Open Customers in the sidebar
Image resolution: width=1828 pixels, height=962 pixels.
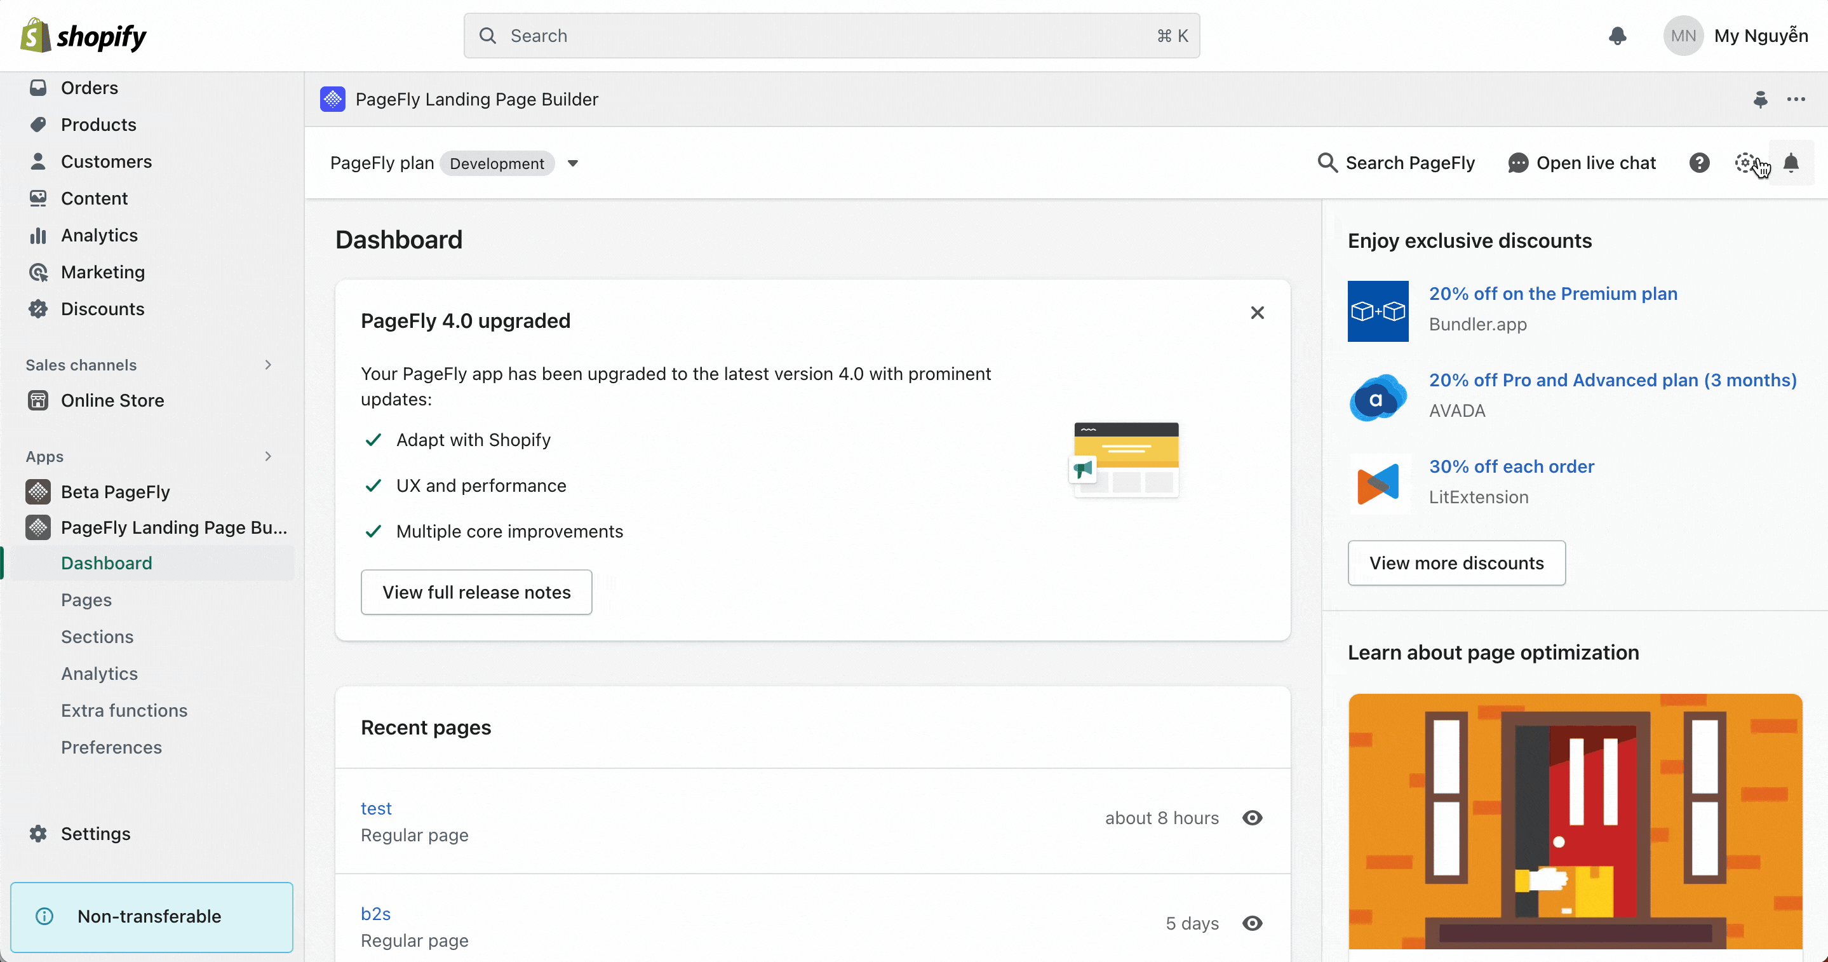tap(107, 161)
